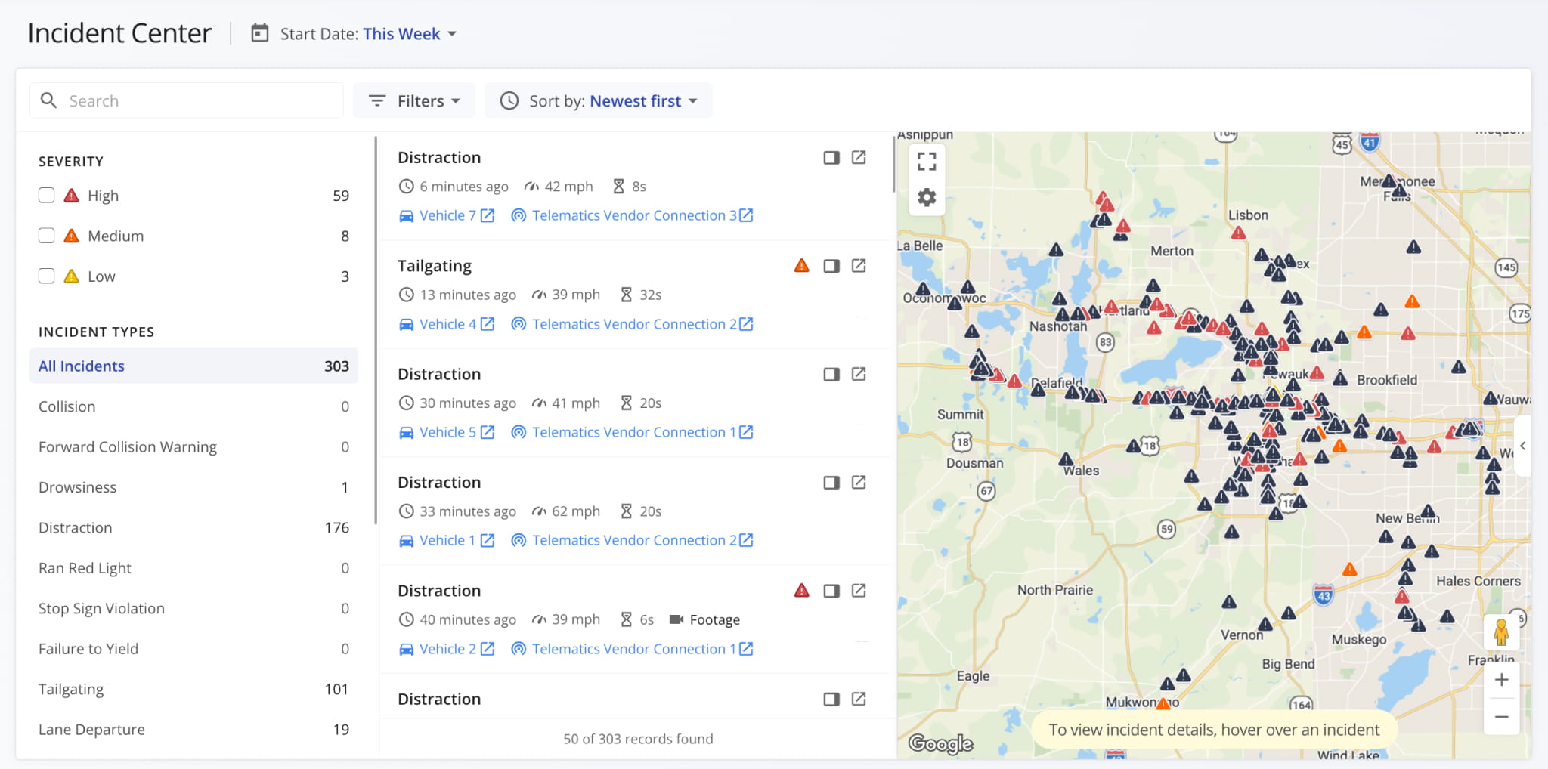Click the search magnifier icon
Viewport: 1548px width, 769px height.
48,100
